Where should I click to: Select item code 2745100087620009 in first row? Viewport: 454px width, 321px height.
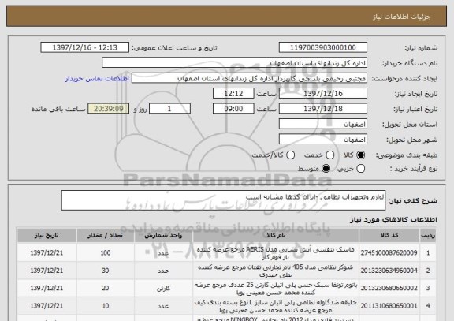(x=389, y=253)
